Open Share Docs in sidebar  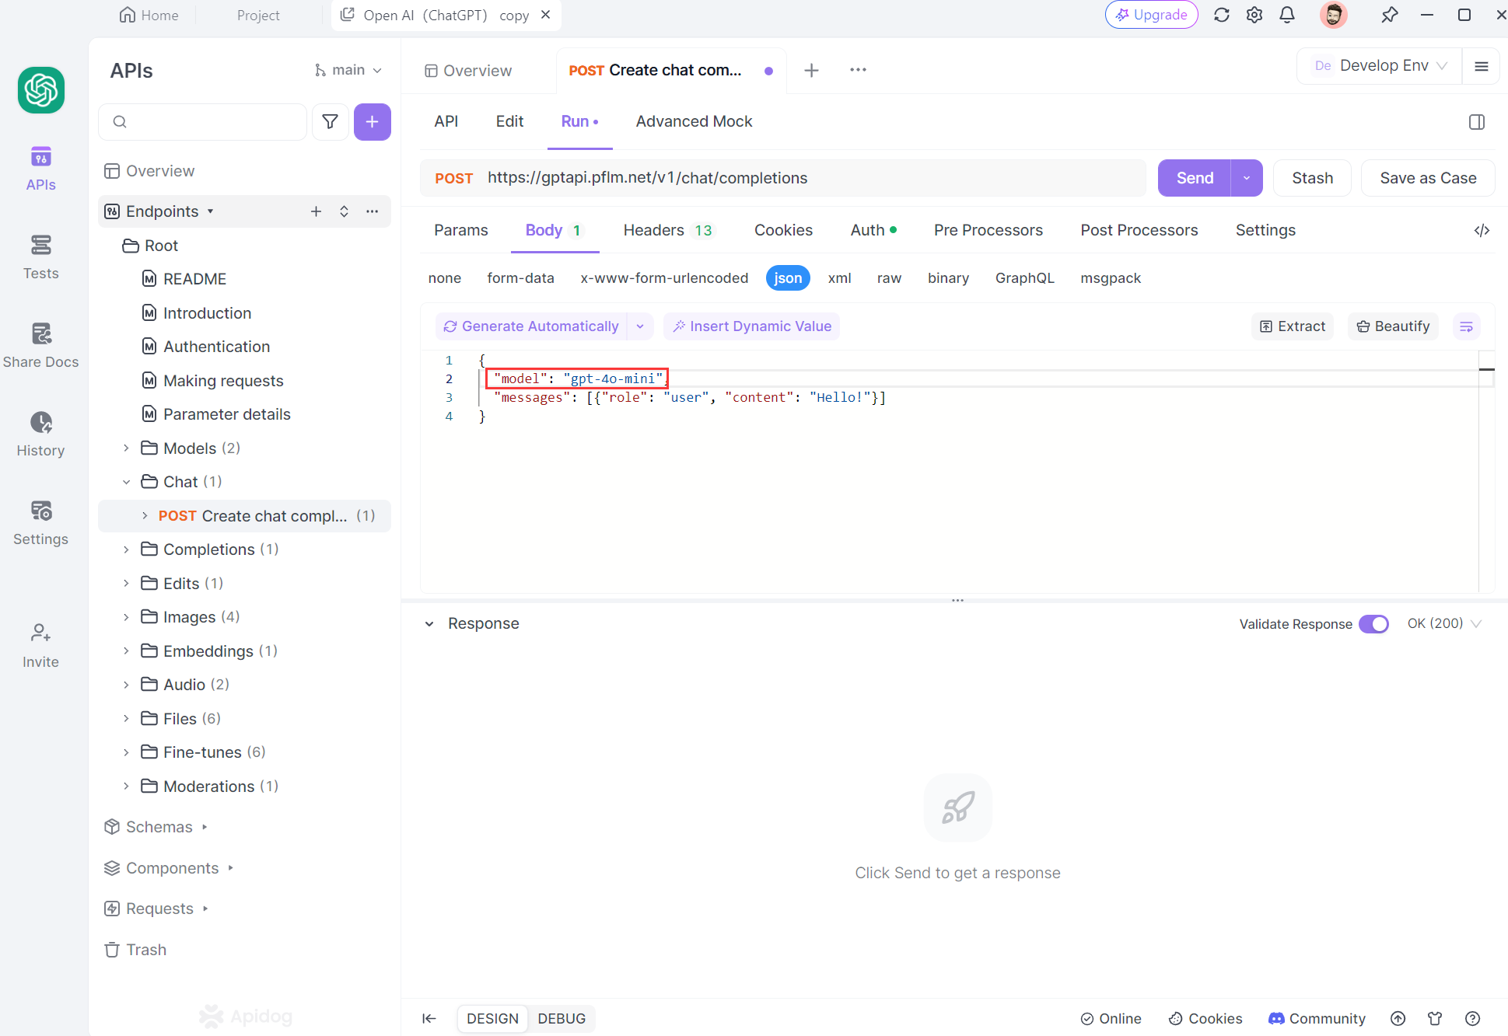click(40, 345)
